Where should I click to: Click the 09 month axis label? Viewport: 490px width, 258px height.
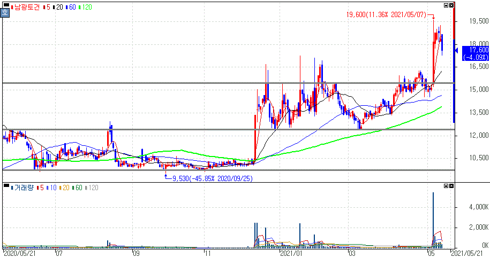[135, 253]
